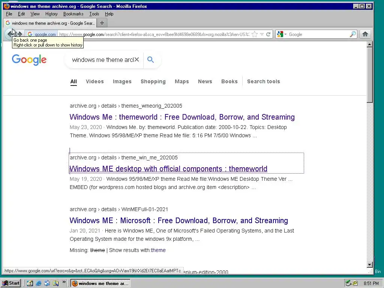Switch to Images results tab

tap(122, 81)
